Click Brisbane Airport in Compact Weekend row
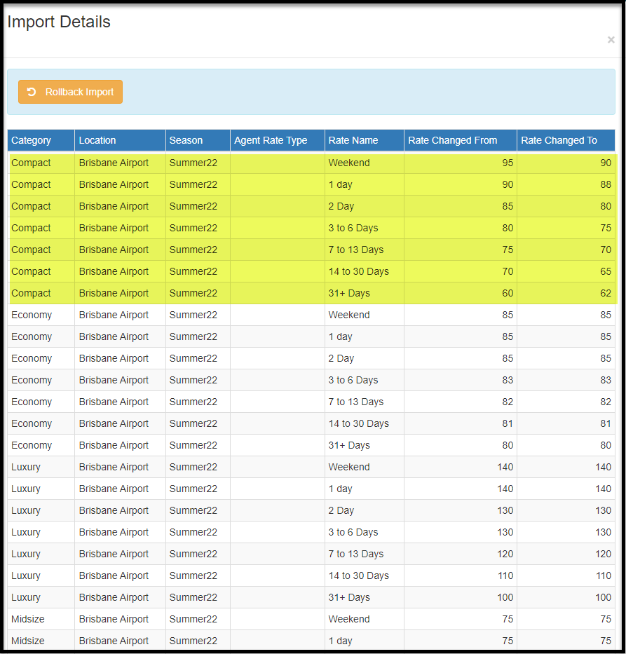The width and height of the screenshot is (626, 654). 114,163
